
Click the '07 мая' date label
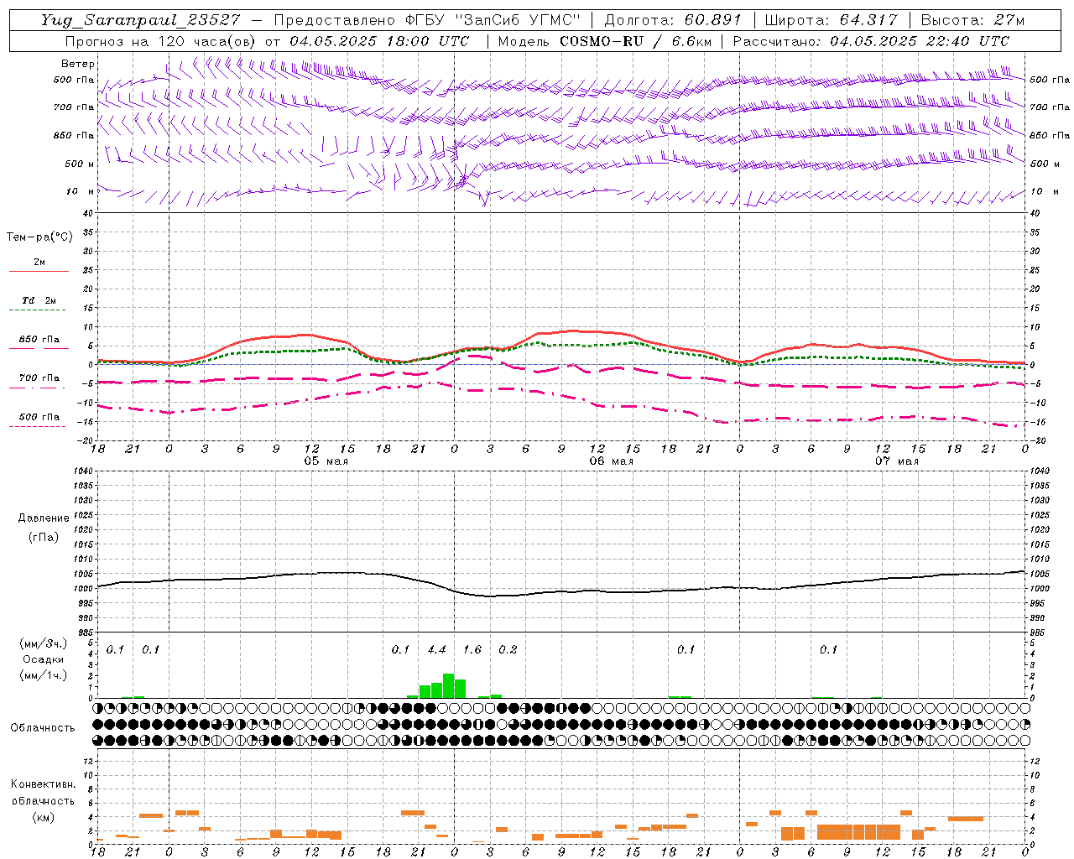896,461
